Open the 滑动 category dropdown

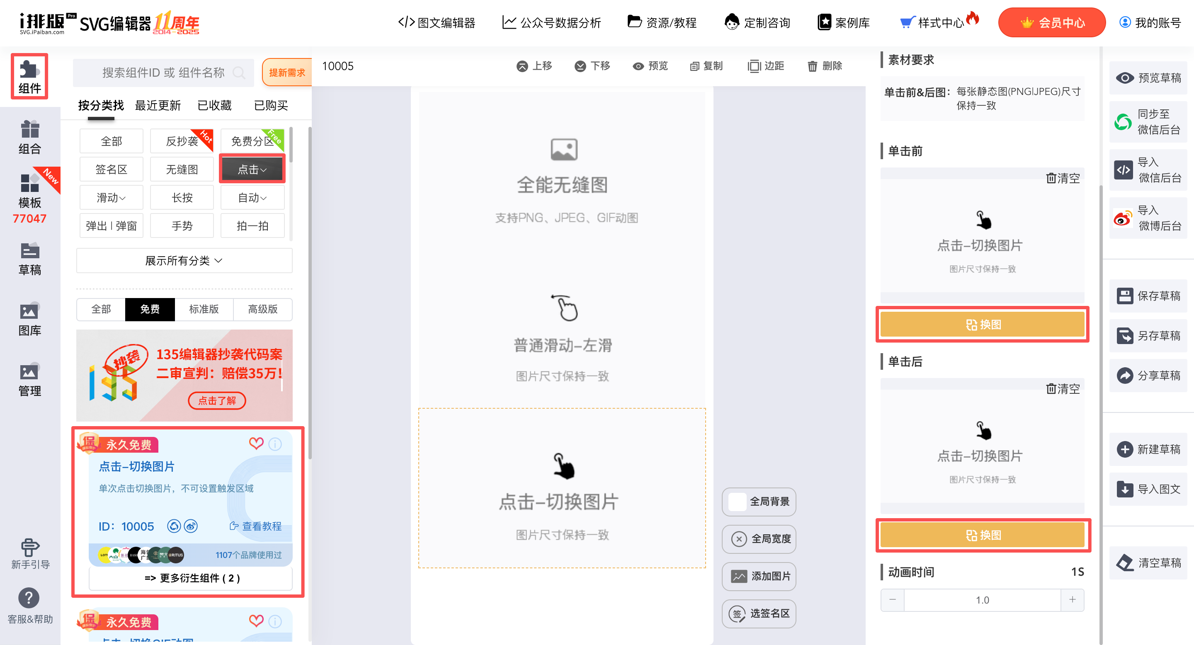[x=111, y=198]
